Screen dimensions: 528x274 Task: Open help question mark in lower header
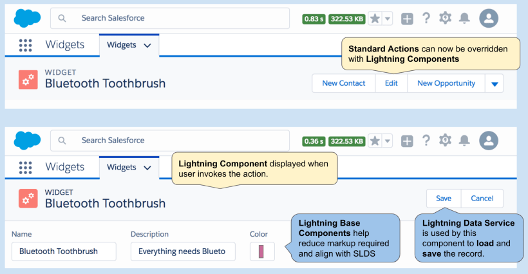[426, 141]
